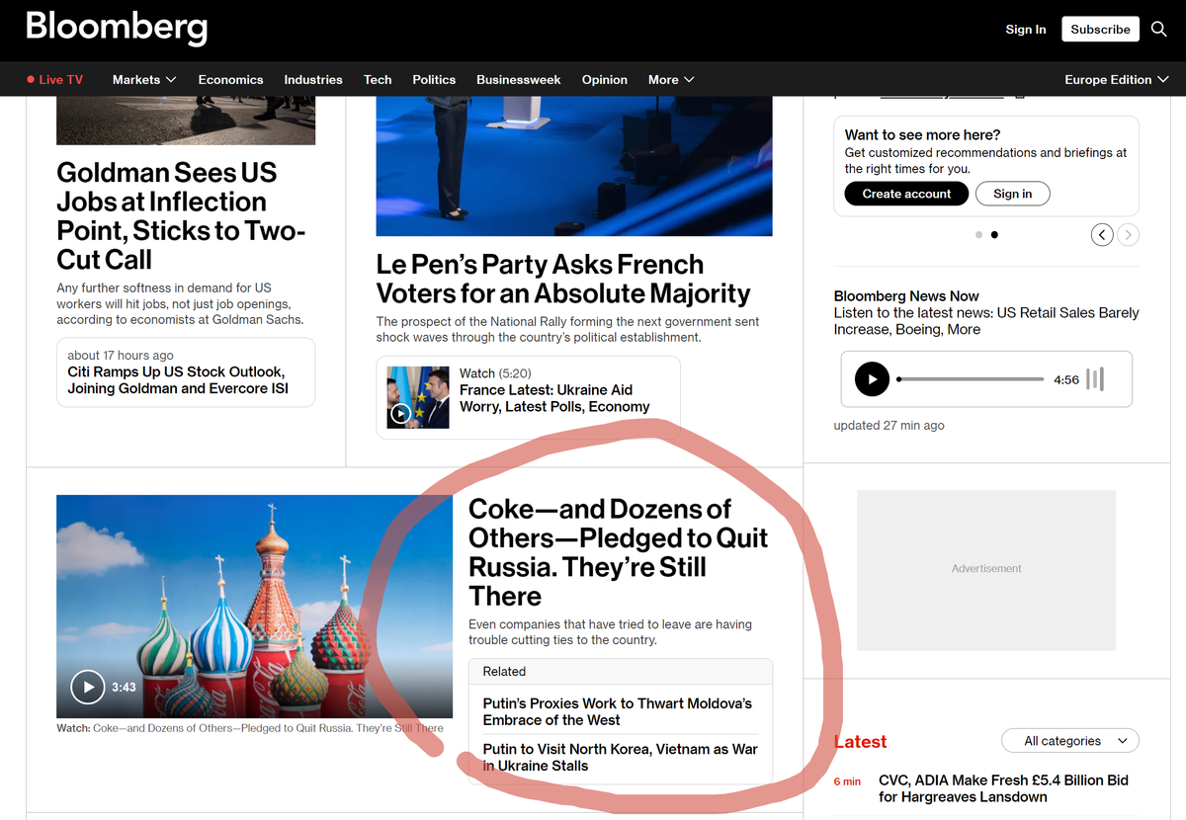Screen dimensions: 1186x820
Task: Click the 'about 17 hours ago' timestamp
Action: (x=121, y=355)
